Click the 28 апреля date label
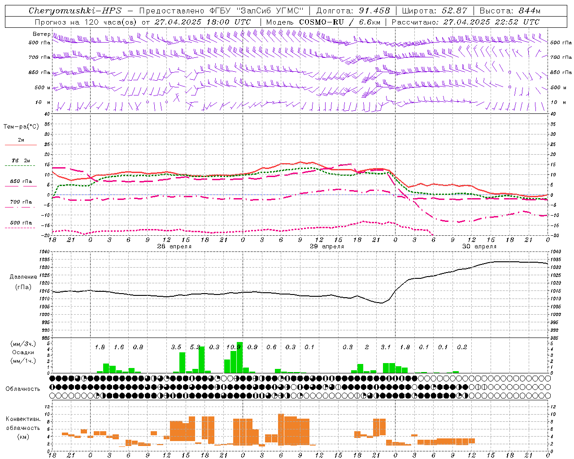The image size is (574, 459). [x=174, y=247]
